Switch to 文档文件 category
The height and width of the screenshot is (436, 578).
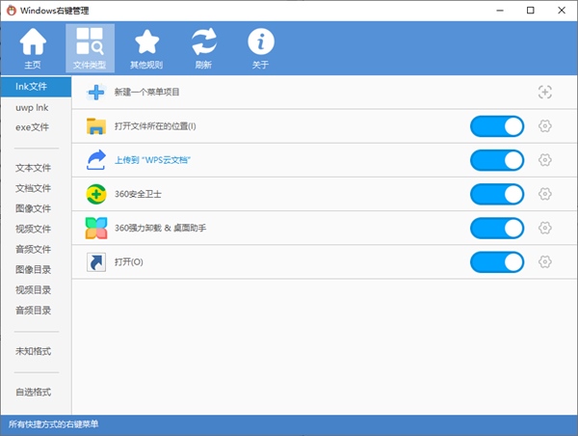click(33, 188)
